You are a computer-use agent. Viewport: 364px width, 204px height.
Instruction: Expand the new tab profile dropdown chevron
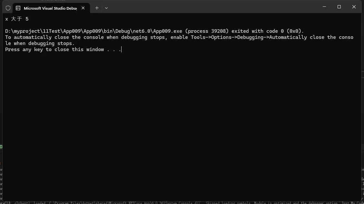(x=106, y=8)
